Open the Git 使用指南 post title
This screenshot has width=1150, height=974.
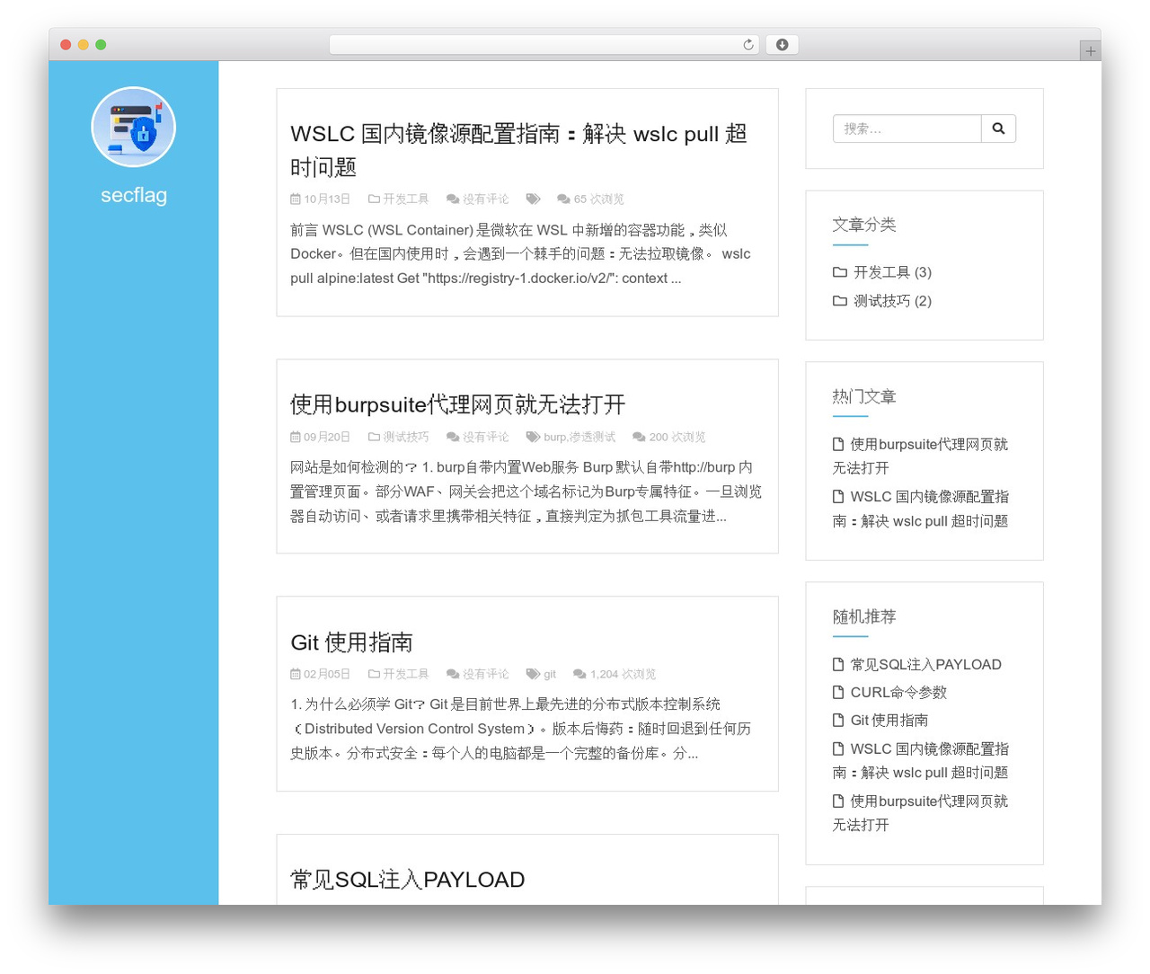point(351,642)
